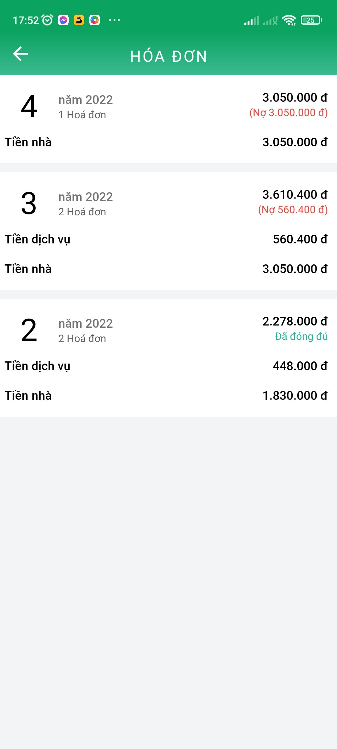
Task: Tap the Messenger notification icon
Action: [x=63, y=20]
